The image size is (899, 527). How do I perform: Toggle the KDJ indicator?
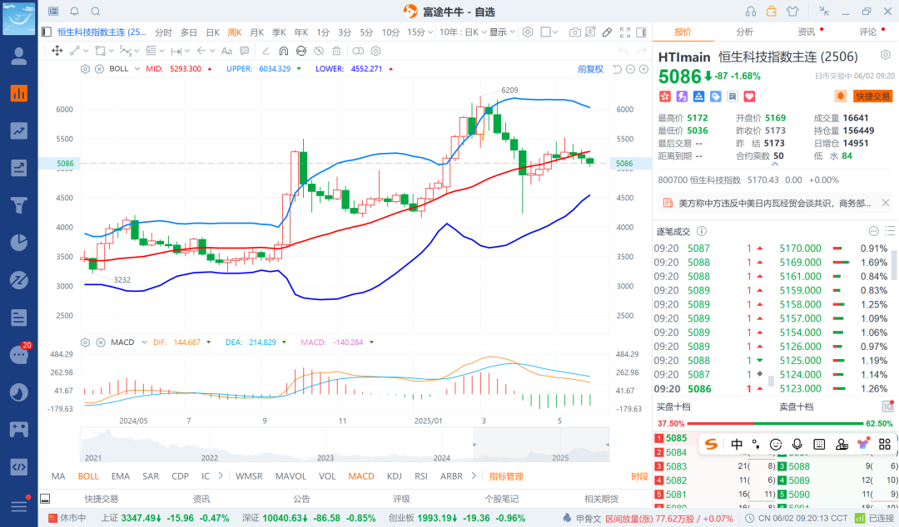[394, 476]
